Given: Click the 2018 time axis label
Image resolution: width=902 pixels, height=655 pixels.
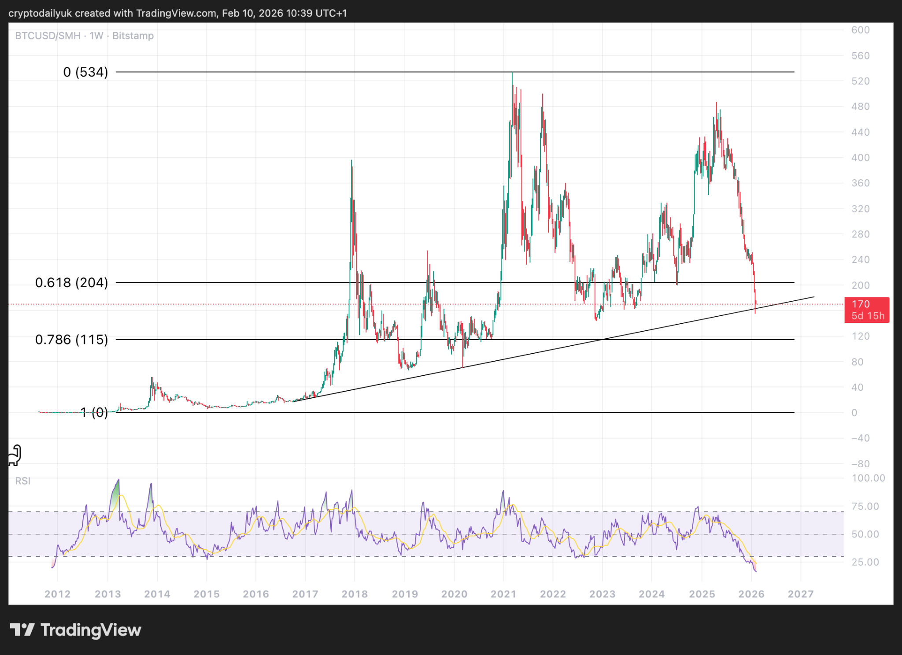Looking at the screenshot, I should tap(355, 594).
